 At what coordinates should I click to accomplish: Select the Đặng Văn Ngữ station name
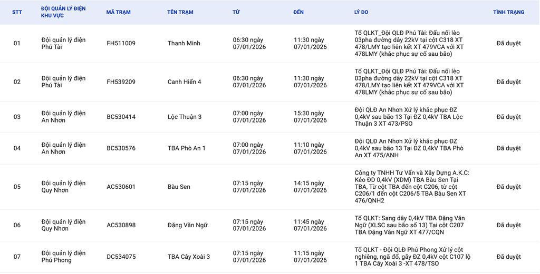click(188, 225)
